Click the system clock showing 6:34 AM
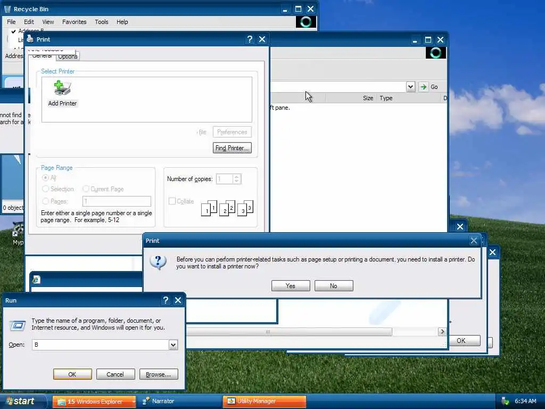545x409 pixels. [x=525, y=401]
